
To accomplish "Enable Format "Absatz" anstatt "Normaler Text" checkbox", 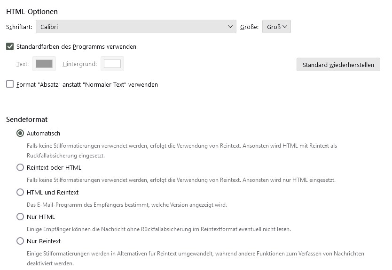I will point(10,84).
